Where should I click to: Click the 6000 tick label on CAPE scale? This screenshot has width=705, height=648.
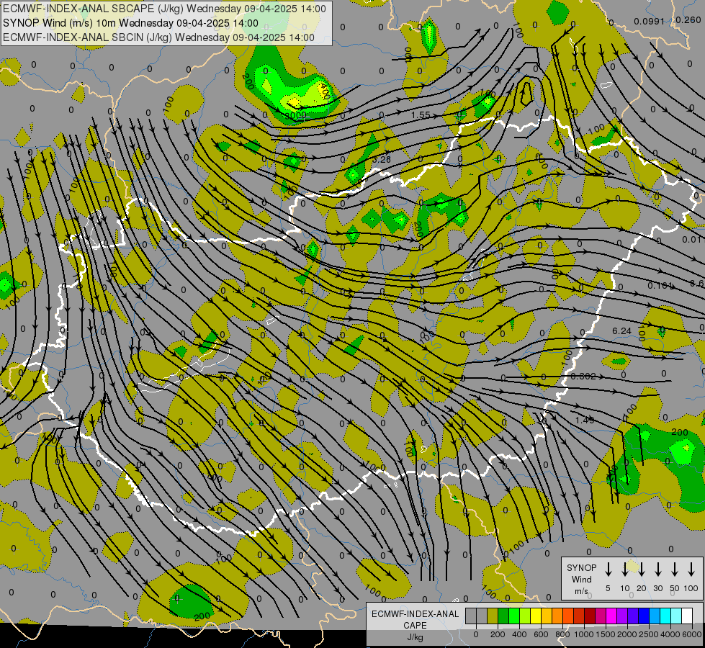[x=692, y=634]
